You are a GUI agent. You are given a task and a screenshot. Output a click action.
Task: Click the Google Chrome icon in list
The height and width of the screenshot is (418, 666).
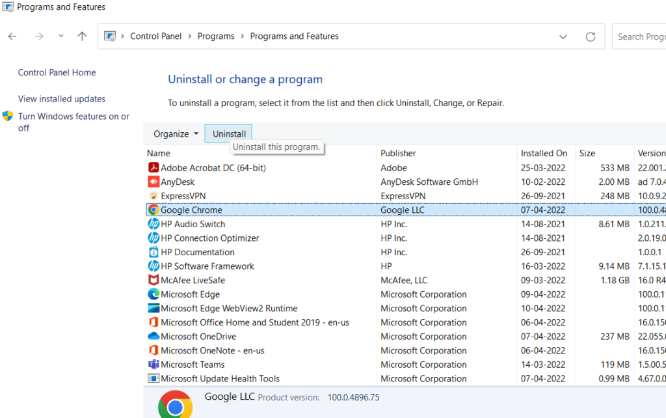click(153, 210)
